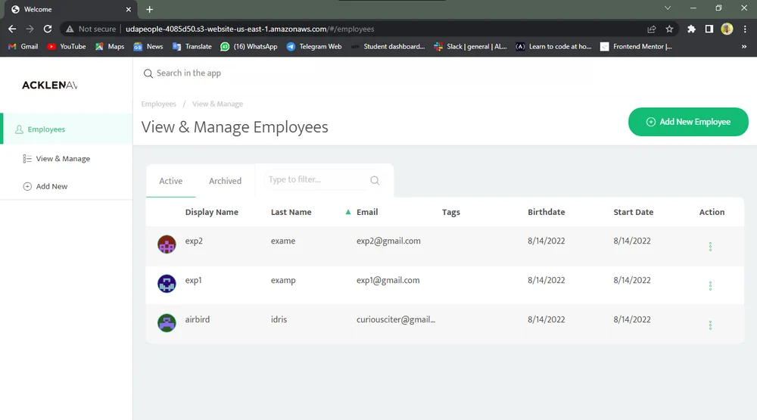
Task: Click exp2@gmail.com email cell
Action: click(388, 241)
